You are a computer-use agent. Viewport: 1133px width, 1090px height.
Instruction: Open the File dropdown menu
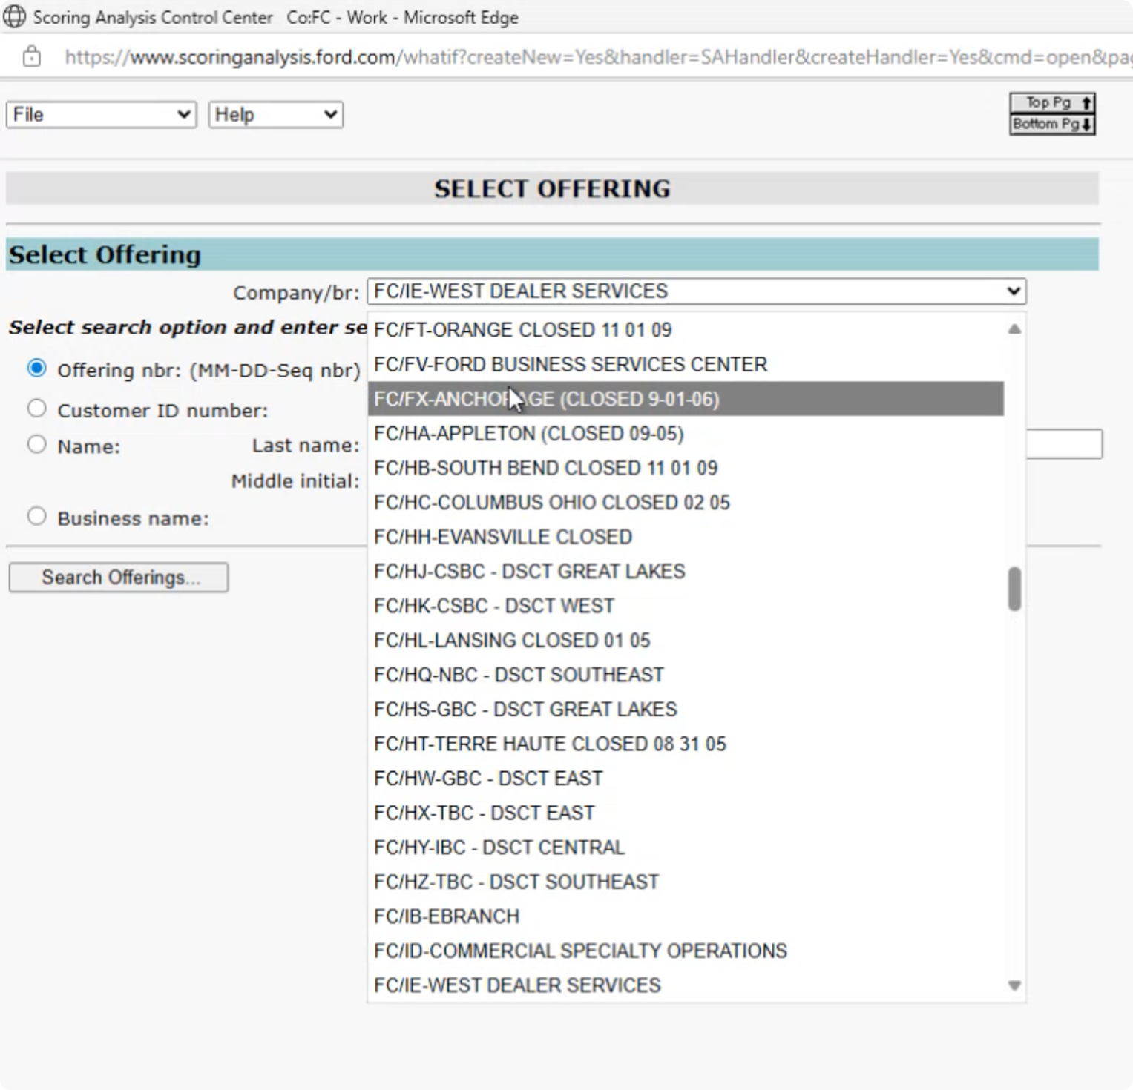pos(102,115)
